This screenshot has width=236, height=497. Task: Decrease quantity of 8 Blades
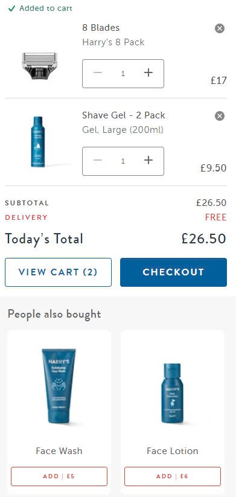[x=98, y=73]
